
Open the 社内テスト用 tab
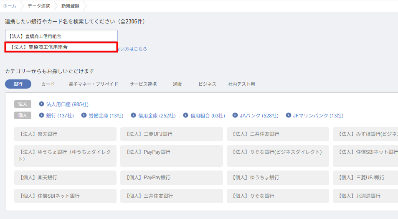click(241, 84)
